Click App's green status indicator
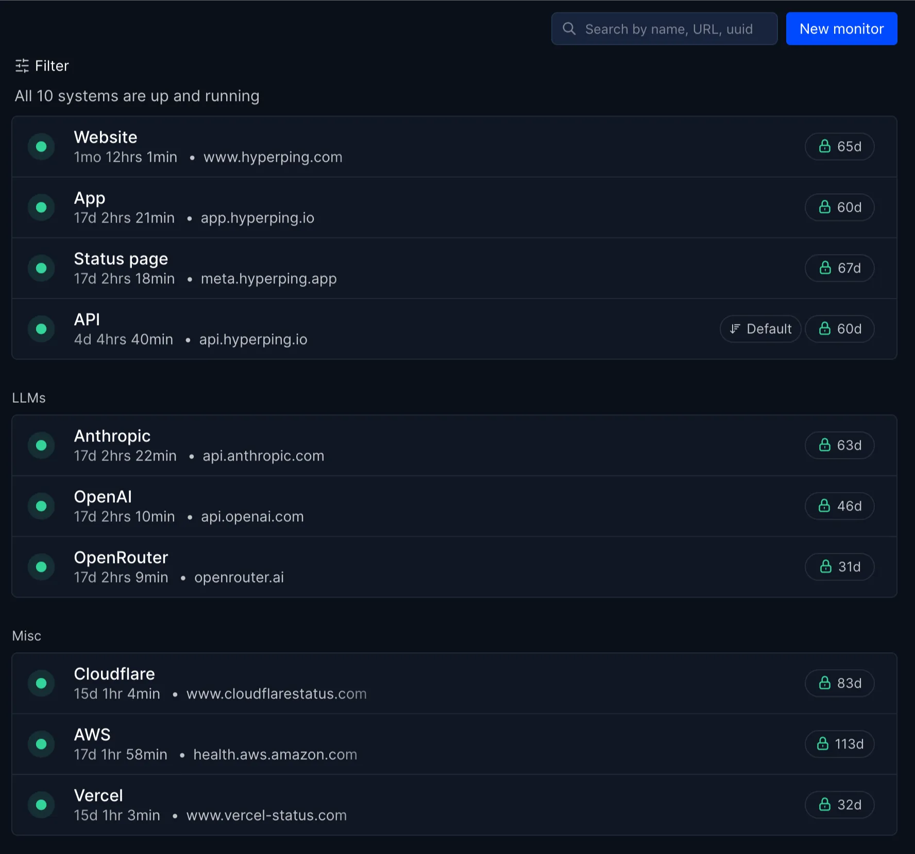Screen dimensions: 915x854 (41, 208)
